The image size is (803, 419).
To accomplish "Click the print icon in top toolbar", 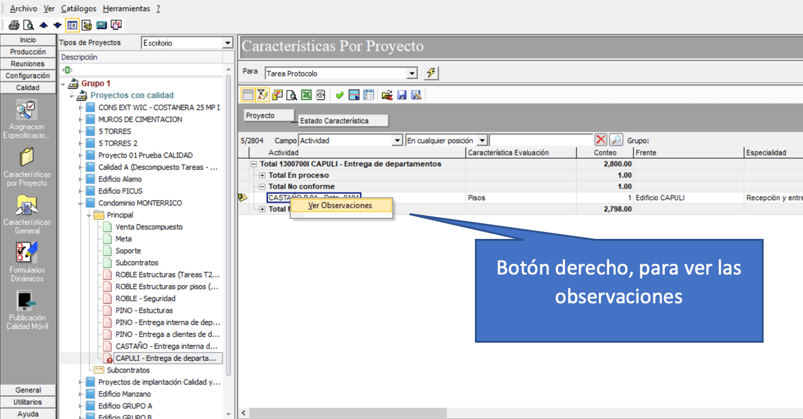I will coord(14,25).
